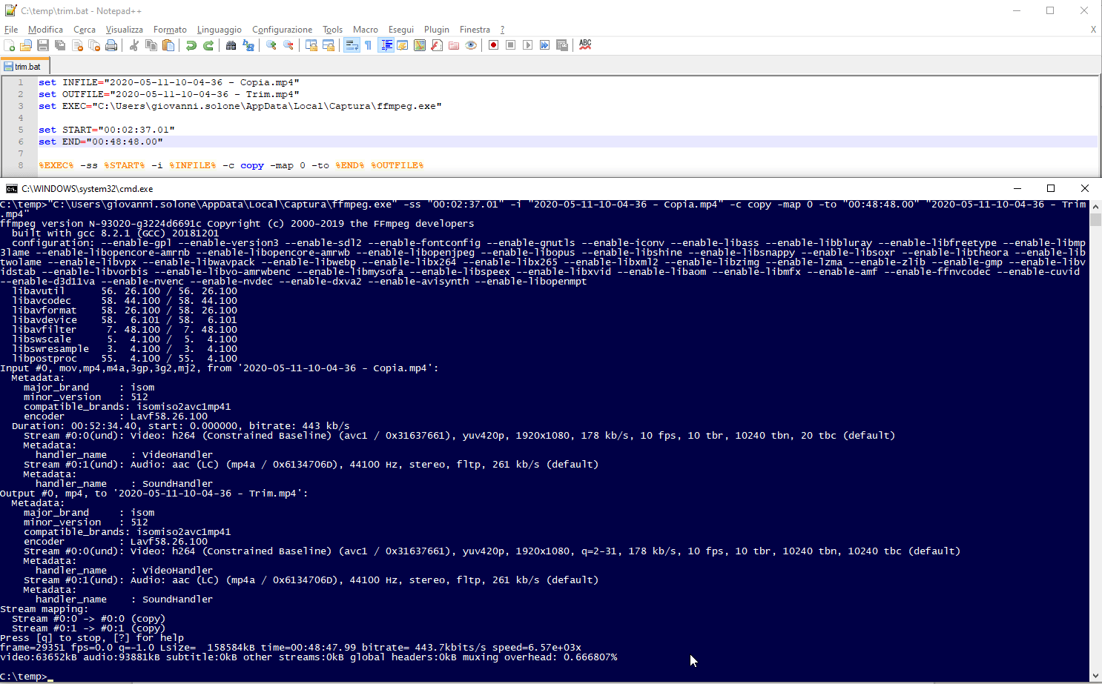Viewport: 1102px width, 684px height.
Task: Toggle the indent guide display
Action: tap(386, 45)
